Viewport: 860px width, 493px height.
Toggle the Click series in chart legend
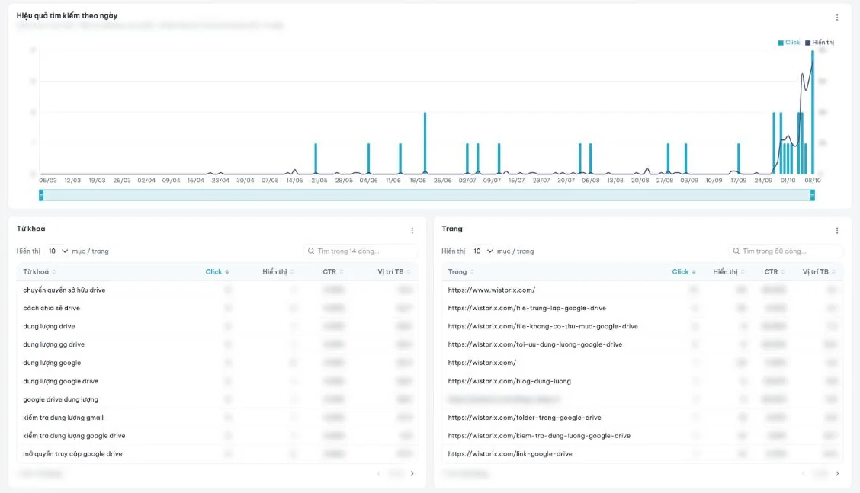[x=788, y=42]
